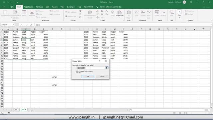Select the 99750 cell in row 18
Image resolution: width=213 pixels, height=120 pixels.
[x=53, y=77]
